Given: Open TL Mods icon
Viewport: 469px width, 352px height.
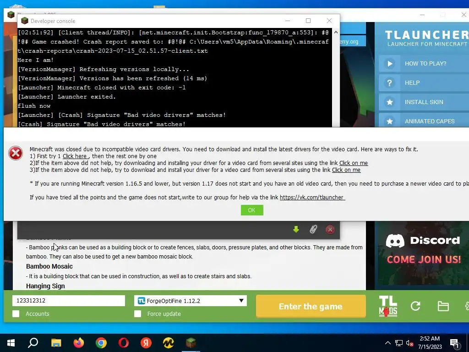Looking at the screenshot, I should (x=388, y=306).
